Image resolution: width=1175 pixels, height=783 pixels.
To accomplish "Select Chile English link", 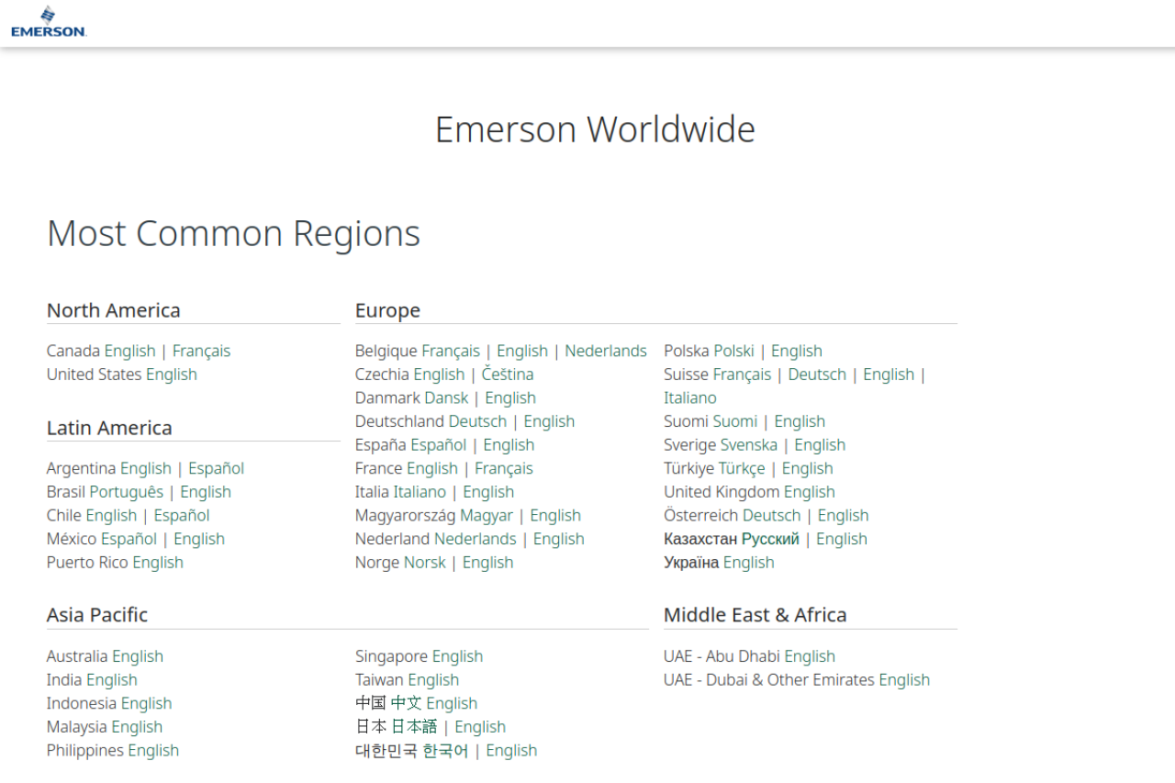I will [x=111, y=516].
